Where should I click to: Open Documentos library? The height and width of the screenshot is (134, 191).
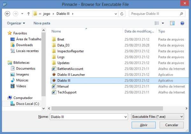pyautogui.click(x=26, y=68)
